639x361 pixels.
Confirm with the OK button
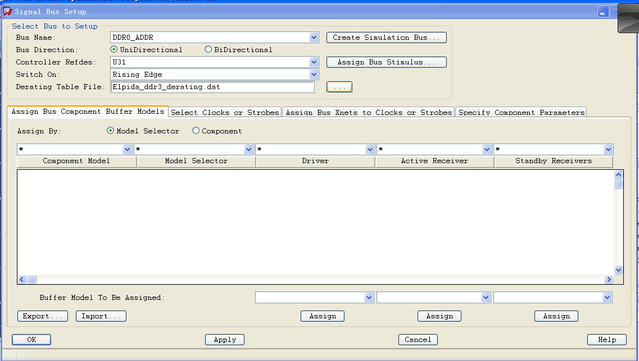tap(31, 340)
